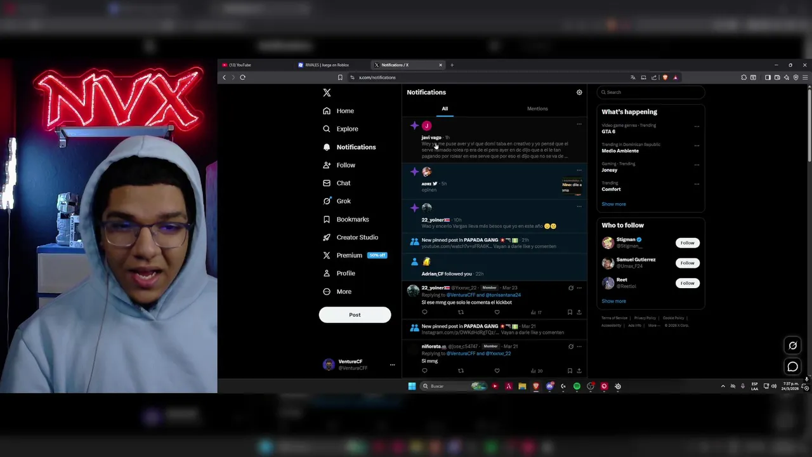The width and height of the screenshot is (812, 457).
Task: Select the All notifications tab
Action: 445,109
